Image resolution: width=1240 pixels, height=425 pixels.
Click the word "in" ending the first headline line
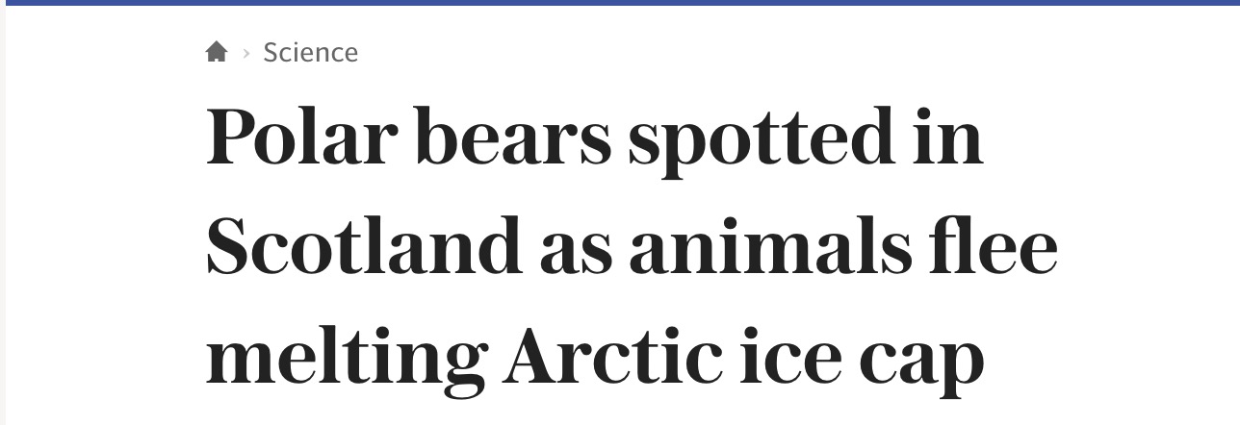[x=946, y=137]
